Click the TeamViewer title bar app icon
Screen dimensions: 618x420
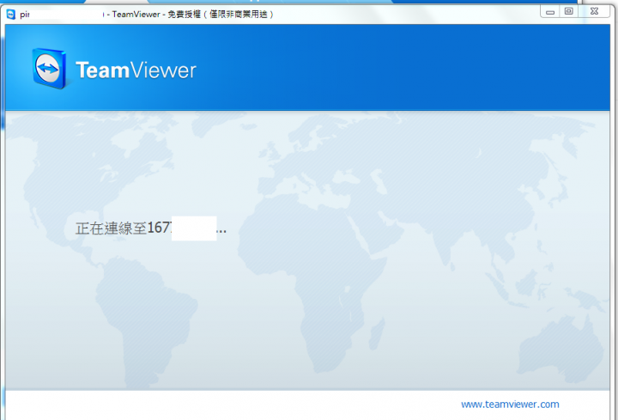pos(11,15)
